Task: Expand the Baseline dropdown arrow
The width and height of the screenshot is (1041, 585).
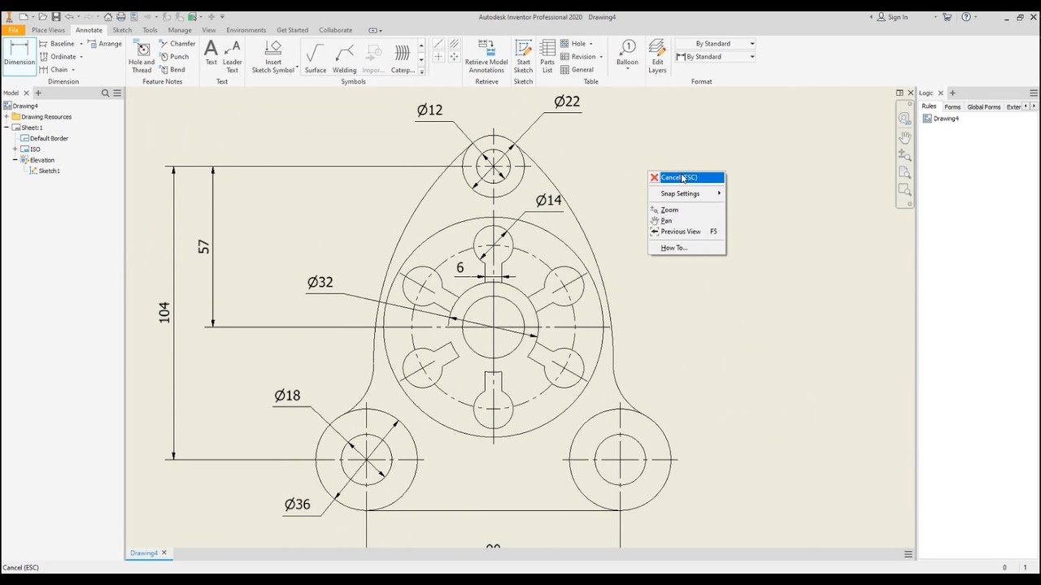Action: [x=81, y=44]
